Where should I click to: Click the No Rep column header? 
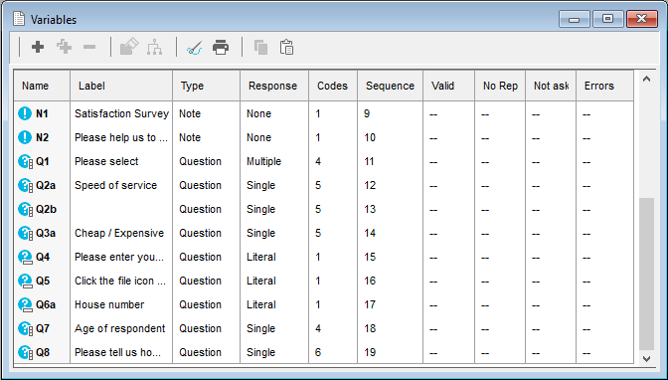(x=500, y=86)
